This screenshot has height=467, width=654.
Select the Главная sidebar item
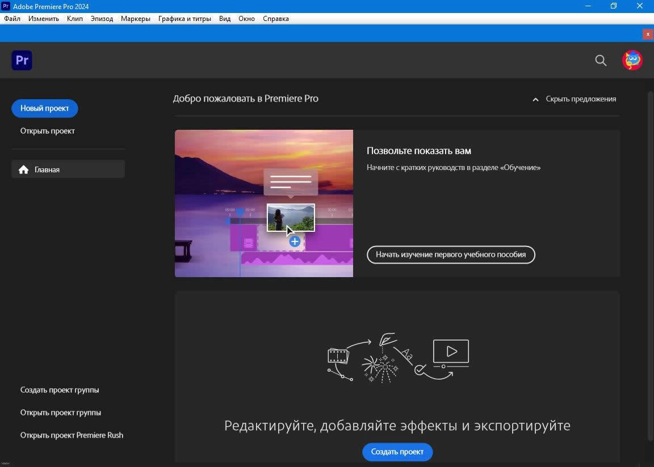68,169
